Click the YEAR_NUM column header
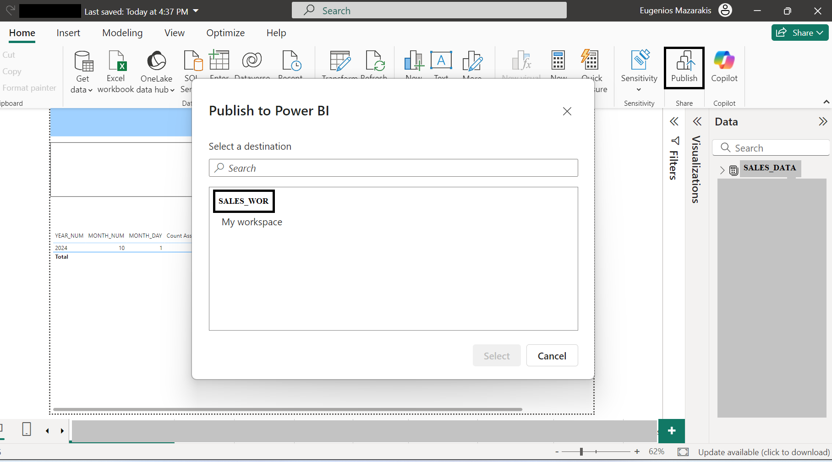The image size is (832, 462). tap(69, 236)
